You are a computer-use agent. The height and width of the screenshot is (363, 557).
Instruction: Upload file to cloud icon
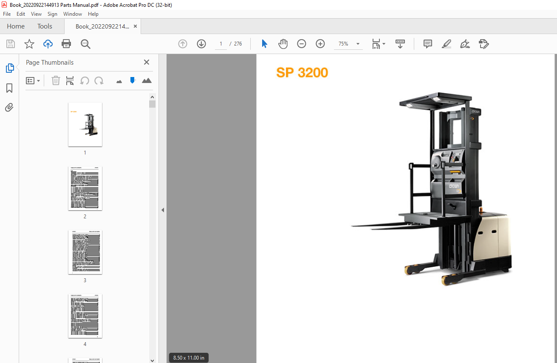point(48,44)
